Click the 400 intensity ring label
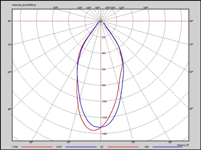 (x=104, y=53)
